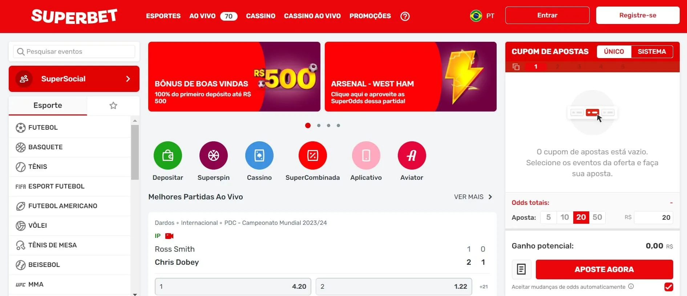Screen dimensions: 687x296
Task: Go to the PROMOÇÕES menu item
Action: pos(370,16)
